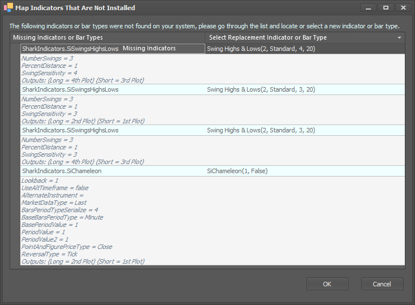Open replacement SiChameleon(1, False) cell
The width and height of the screenshot is (415, 305).
tap(305, 171)
